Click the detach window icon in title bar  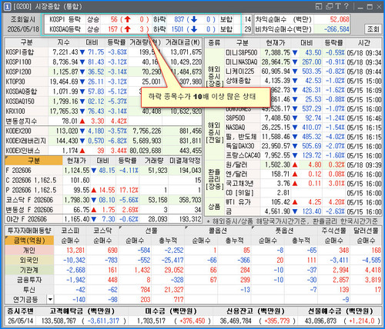point(319,6)
